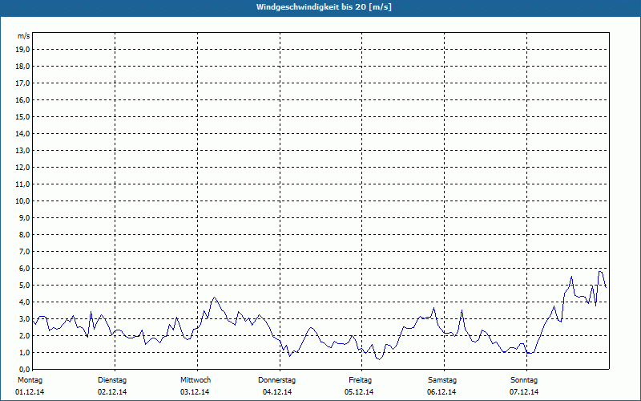Click the Donnerstag day label
Image resolution: width=641 pixels, height=401 pixels.
click(x=277, y=379)
